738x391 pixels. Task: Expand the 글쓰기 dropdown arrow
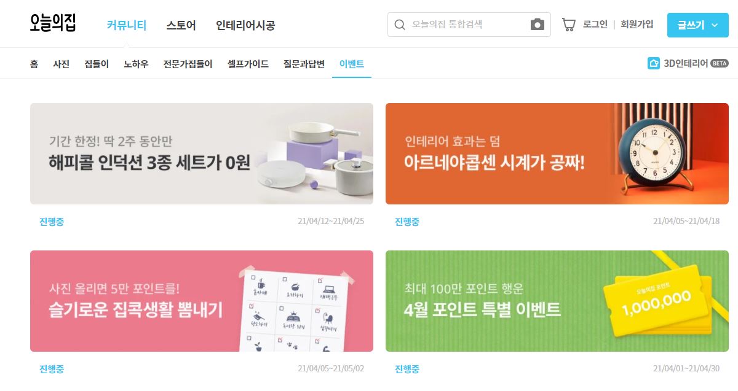[714, 25]
